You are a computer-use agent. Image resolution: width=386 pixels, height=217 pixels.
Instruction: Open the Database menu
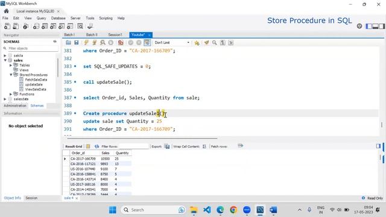pos(58,18)
